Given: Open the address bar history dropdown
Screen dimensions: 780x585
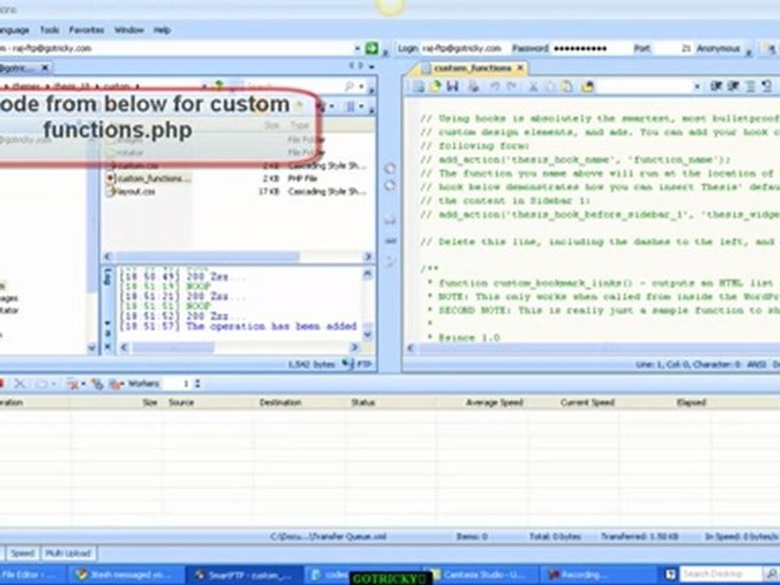Looking at the screenshot, I should pos(357,48).
